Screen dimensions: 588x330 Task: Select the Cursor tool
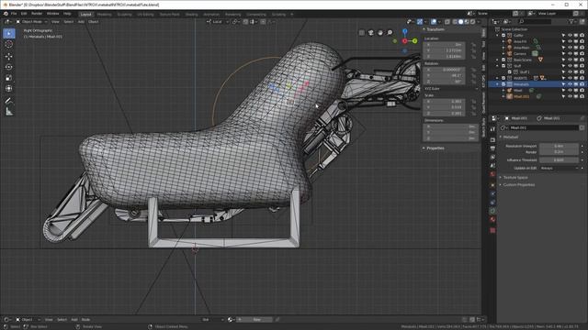9,44
